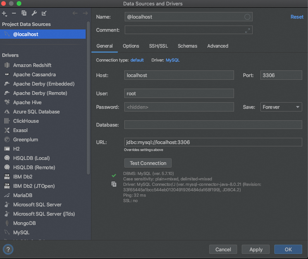Click into the Database field
Viewport: 308px width, 259px height.
pos(213,125)
